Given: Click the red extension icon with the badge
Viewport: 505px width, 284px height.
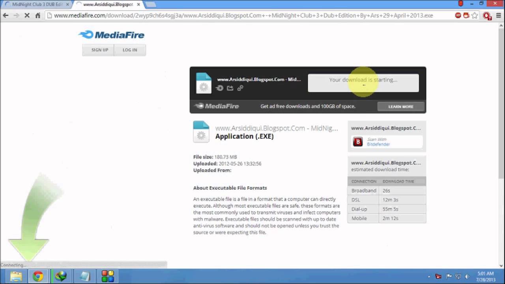Looking at the screenshot, I should (x=487, y=16).
